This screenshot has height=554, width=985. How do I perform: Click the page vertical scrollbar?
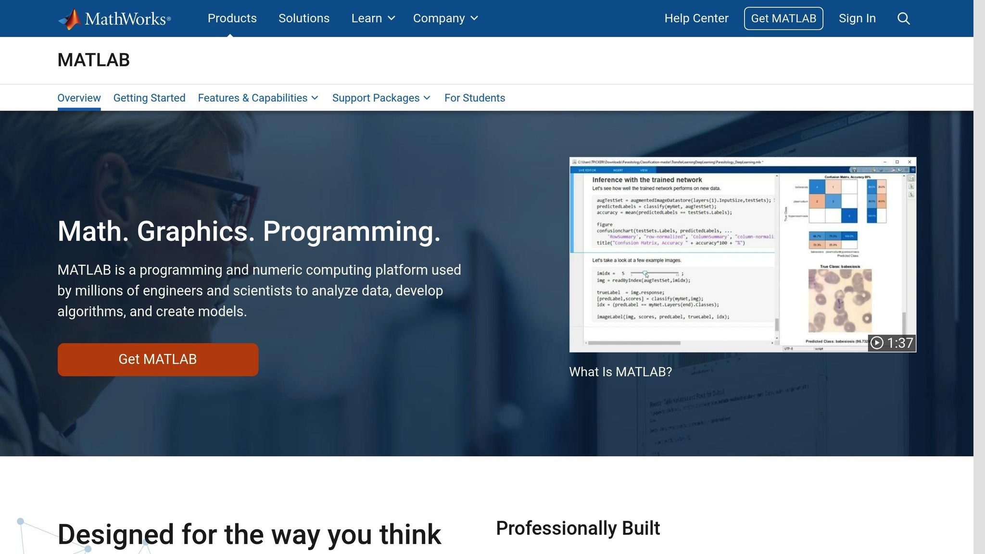tap(979, 277)
